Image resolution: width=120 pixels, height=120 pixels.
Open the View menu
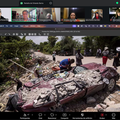point(22,26)
